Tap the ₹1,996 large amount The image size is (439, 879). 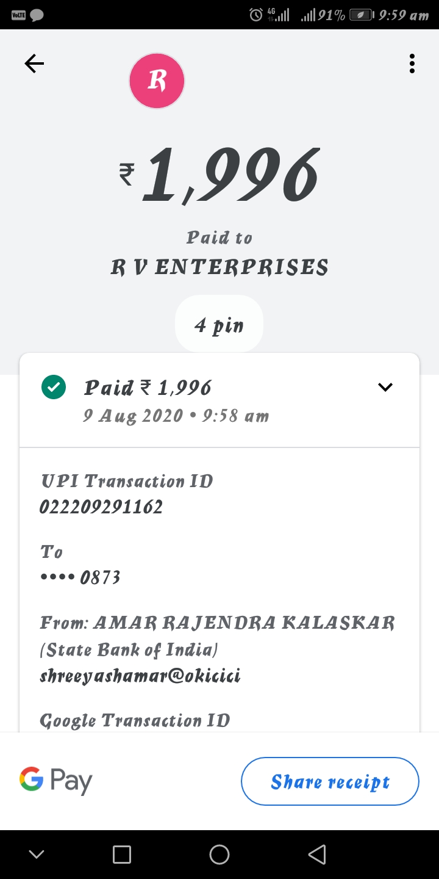point(220,176)
